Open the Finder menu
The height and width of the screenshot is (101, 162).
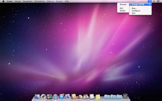click(x=10, y=1)
